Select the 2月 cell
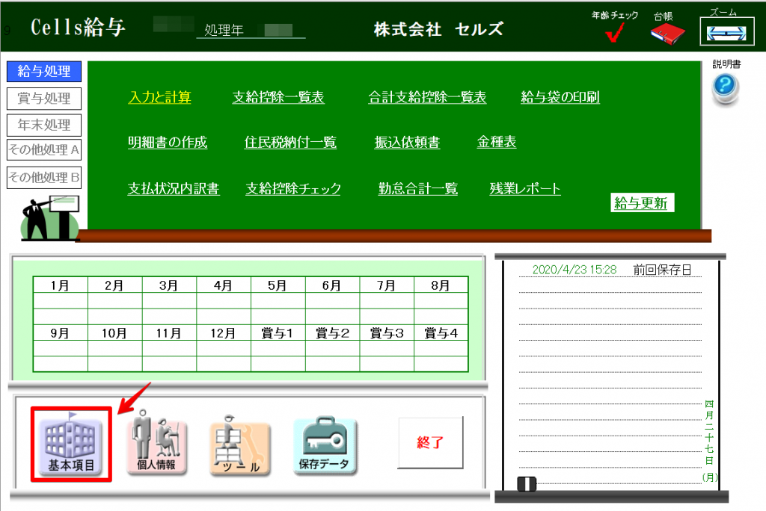766x511 pixels. pos(114,285)
